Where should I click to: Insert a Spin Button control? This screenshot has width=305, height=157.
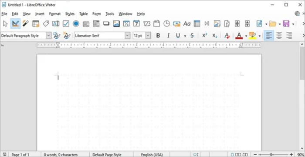(237, 23)
